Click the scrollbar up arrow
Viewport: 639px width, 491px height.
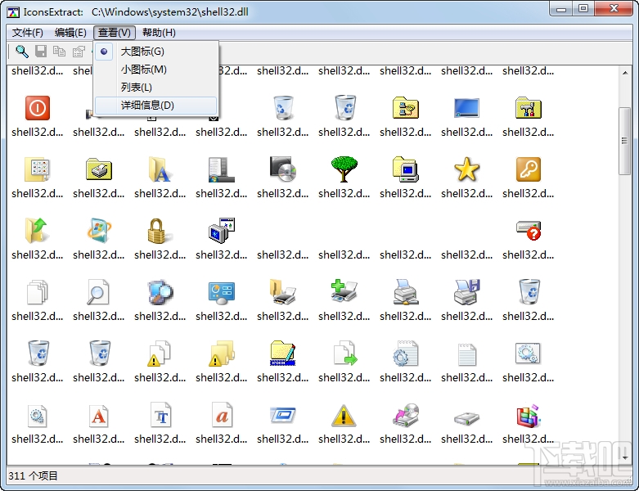[x=625, y=73]
